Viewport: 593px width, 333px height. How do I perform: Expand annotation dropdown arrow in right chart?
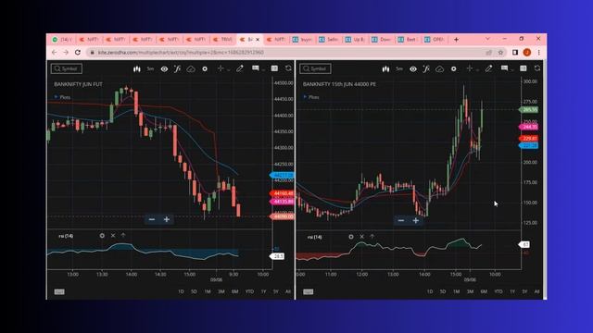point(512,70)
